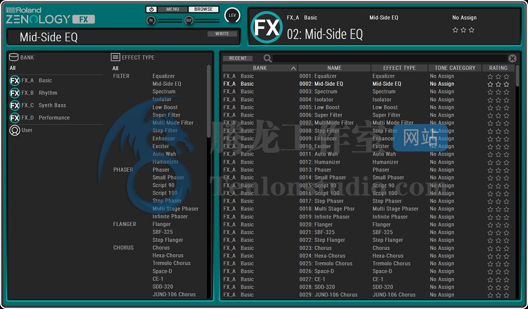Choose Low Boost in the effect type list
Viewport: 528px width, 309px height.
165,107
